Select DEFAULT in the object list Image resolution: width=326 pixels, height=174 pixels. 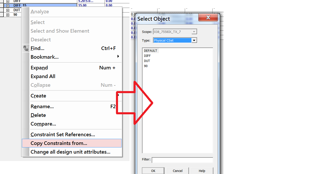pos(151,51)
